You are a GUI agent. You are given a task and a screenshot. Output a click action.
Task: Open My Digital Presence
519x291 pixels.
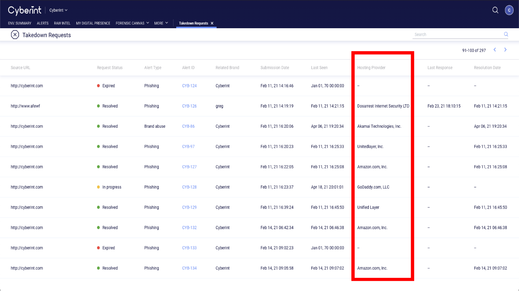(x=93, y=23)
